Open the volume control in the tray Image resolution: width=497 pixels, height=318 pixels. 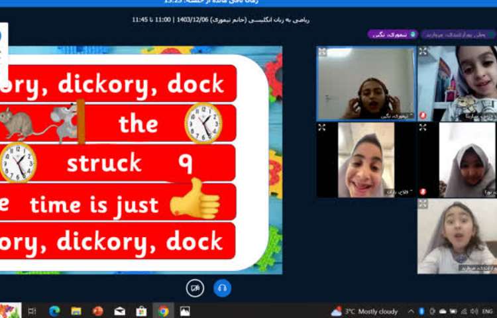tap(474, 311)
